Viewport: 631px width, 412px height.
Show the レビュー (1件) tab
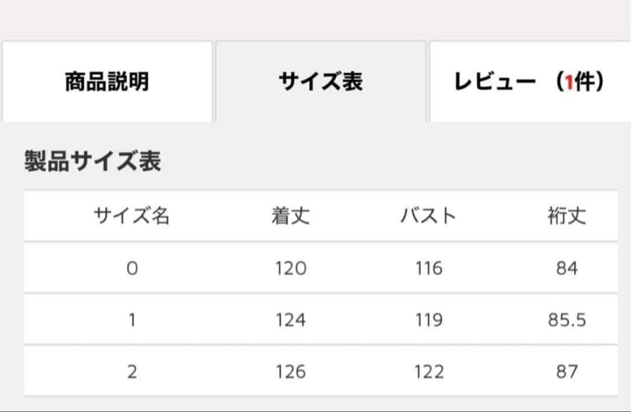click(x=529, y=82)
